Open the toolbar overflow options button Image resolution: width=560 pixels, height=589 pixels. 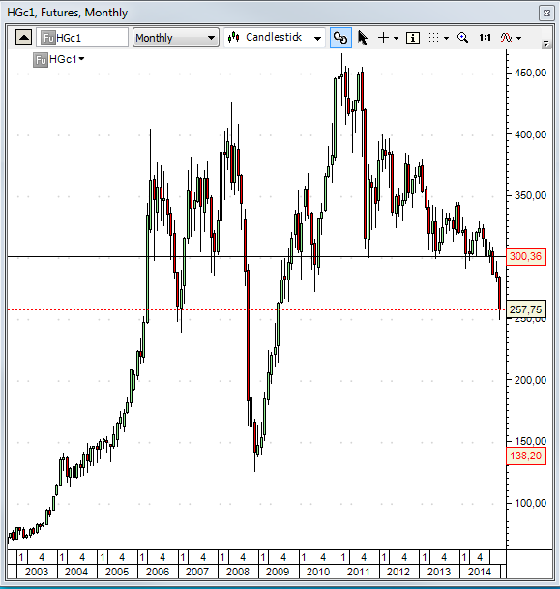tap(545, 44)
